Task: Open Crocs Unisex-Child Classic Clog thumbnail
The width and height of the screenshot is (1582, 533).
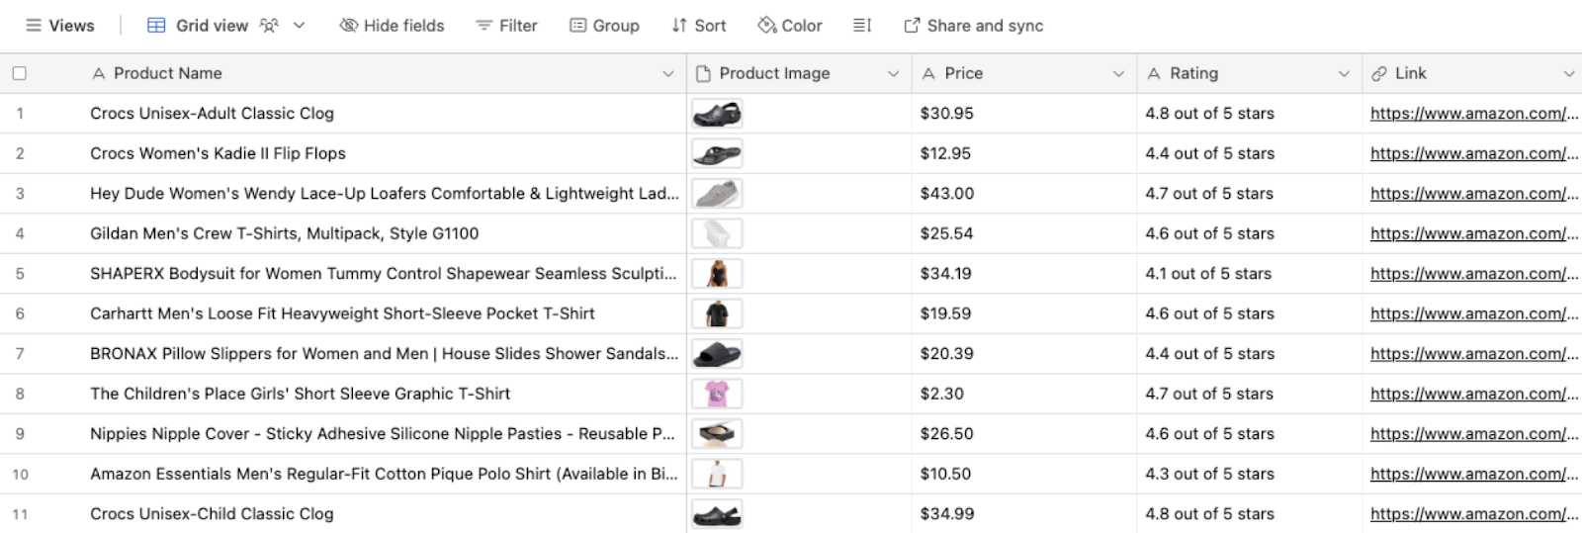Action: coord(717,514)
